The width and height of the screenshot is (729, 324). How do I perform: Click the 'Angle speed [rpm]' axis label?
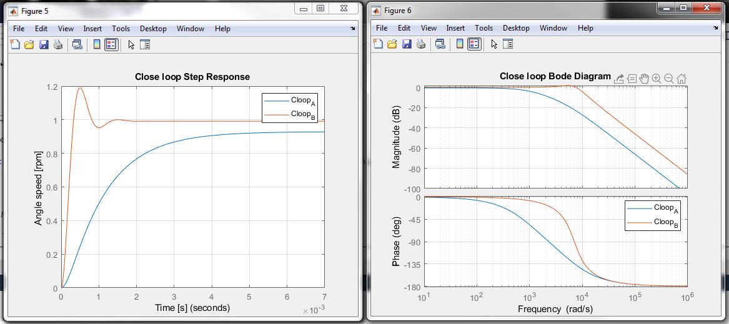click(39, 189)
